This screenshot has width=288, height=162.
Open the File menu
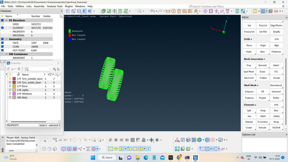[3, 6]
